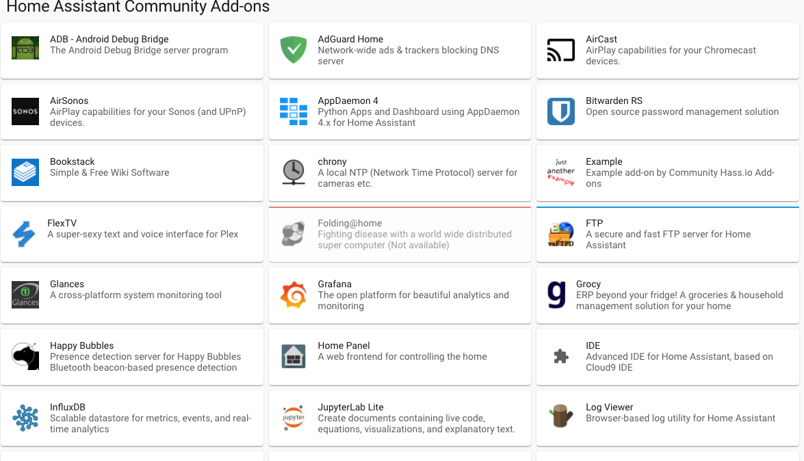Open the AdGuard Home add-on title
804x461 pixels.
pyautogui.click(x=350, y=39)
